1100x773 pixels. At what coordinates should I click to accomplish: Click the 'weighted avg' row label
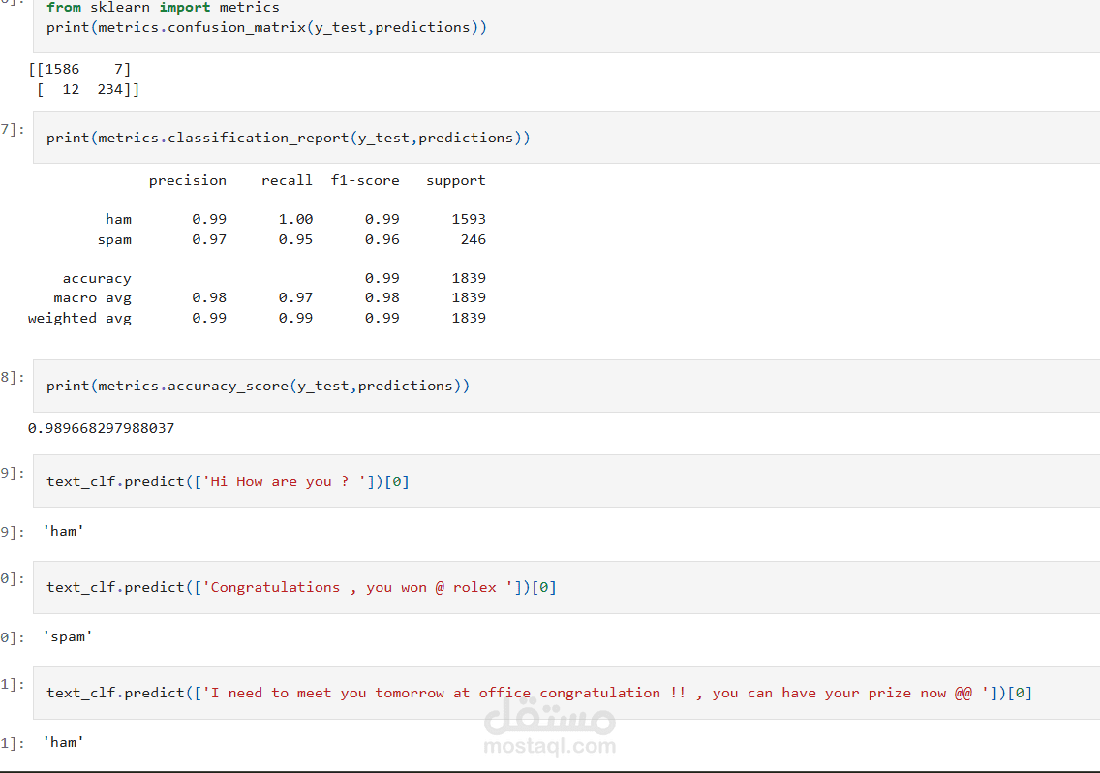[79, 318]
